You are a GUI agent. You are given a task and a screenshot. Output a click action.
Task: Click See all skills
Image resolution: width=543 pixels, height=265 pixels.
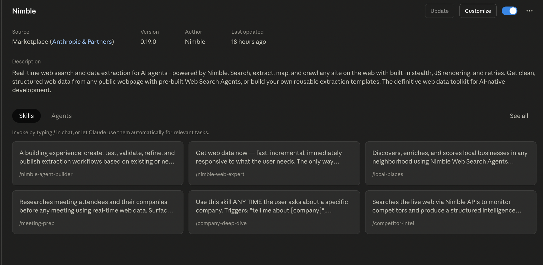tap(519, 116)
